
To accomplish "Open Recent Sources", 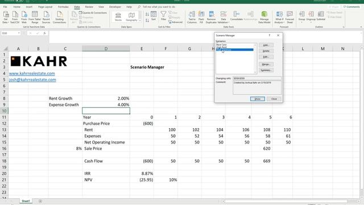I will click(46, 17).
